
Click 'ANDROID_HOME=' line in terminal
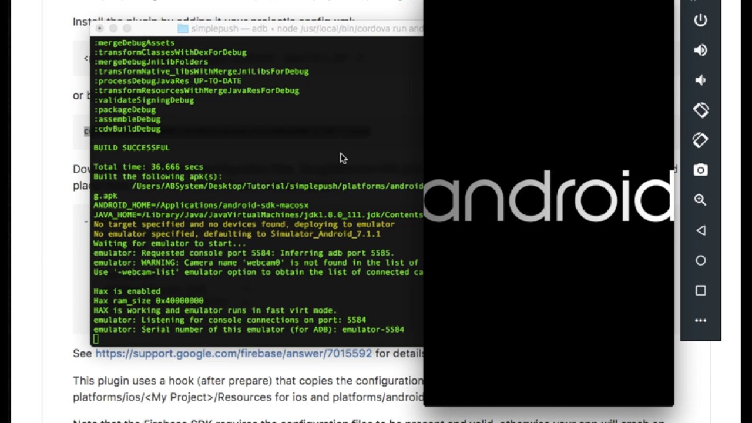coord(201,205)
